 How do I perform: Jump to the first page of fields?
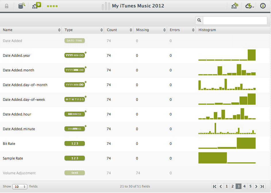215,186
